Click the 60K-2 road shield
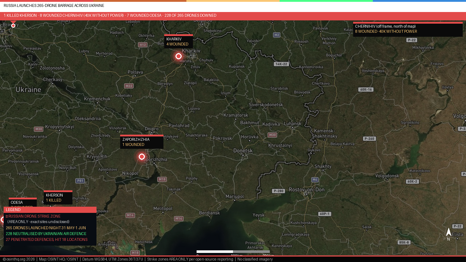This screenshot has height=262, width=466. 412,182
